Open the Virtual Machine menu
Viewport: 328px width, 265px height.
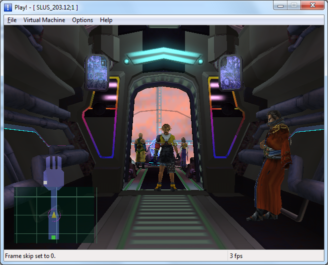coord(44,20)
